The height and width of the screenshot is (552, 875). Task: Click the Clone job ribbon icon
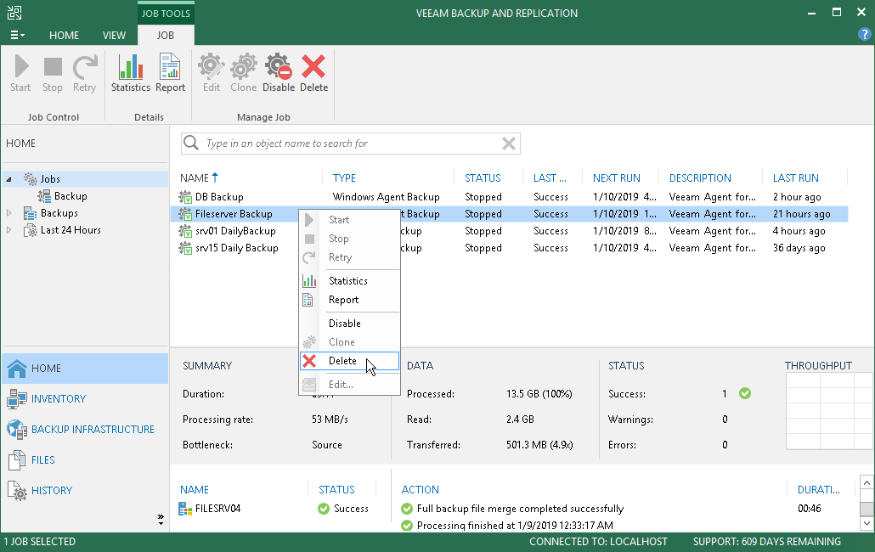coord(243,73)
